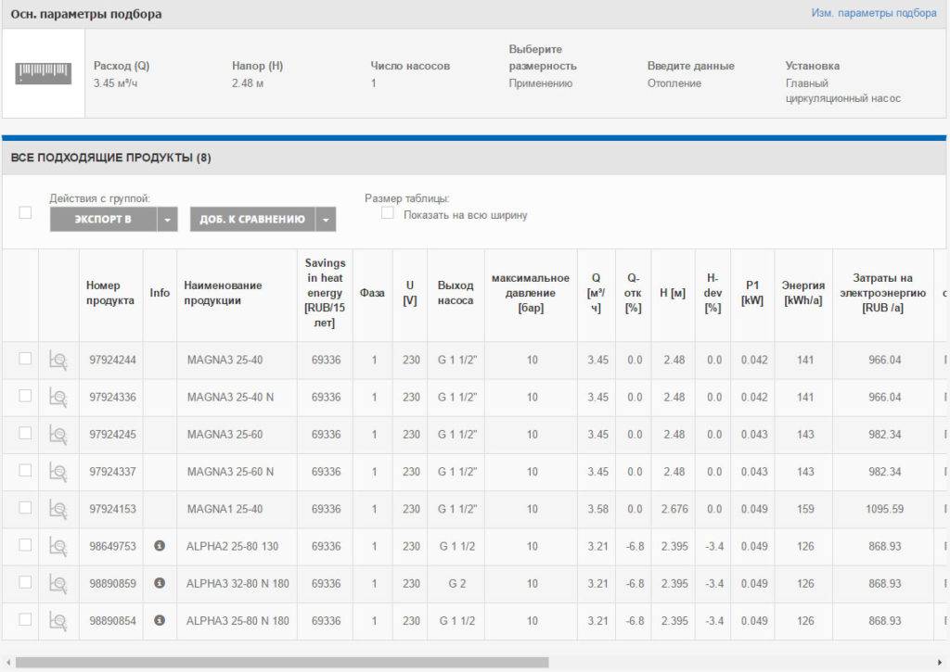The height and width of the screenshot is (672, 950).
Task: Click the 'Экспорт в' button
Action: [x=103, y=220]
